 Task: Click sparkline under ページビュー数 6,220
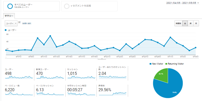click(x=19, y=94)
